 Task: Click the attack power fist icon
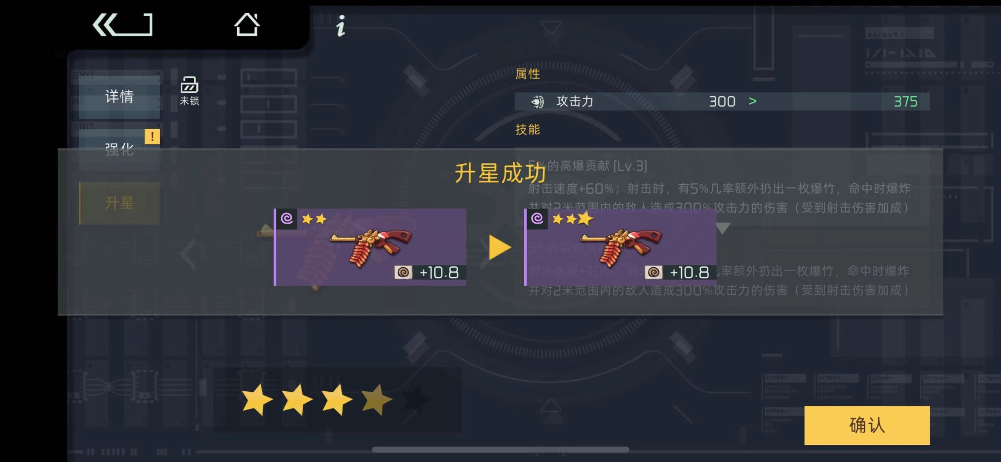tap(537, 102)
